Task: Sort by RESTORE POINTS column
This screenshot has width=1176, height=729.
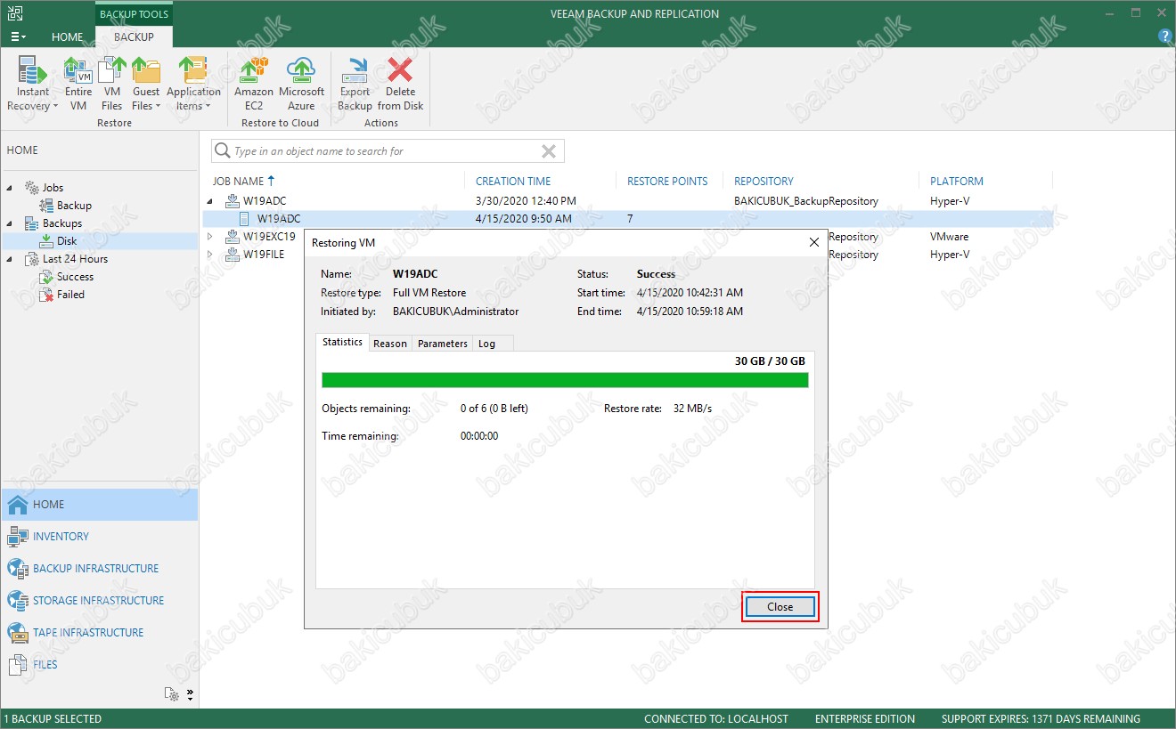Action: (669, 181)
